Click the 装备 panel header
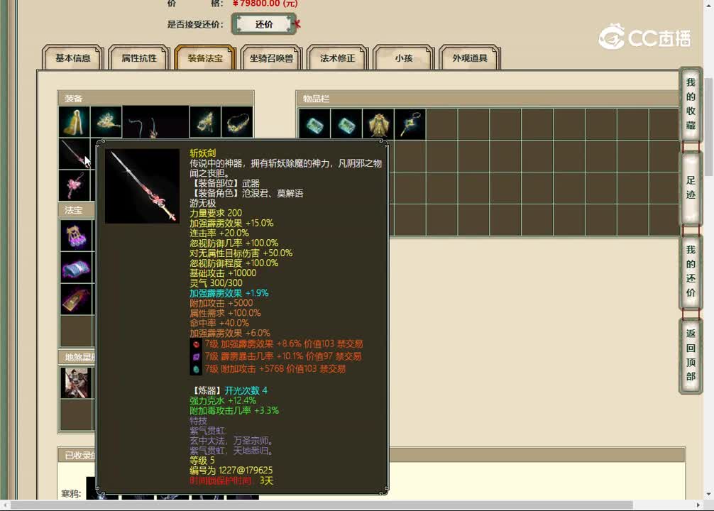 pyautogui.click(x=155, y=99)
